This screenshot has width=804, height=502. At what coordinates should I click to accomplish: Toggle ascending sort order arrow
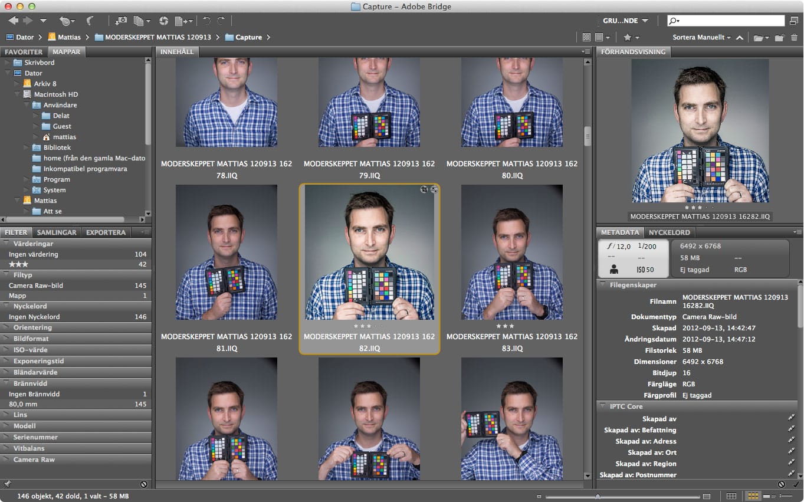[739, 37]
